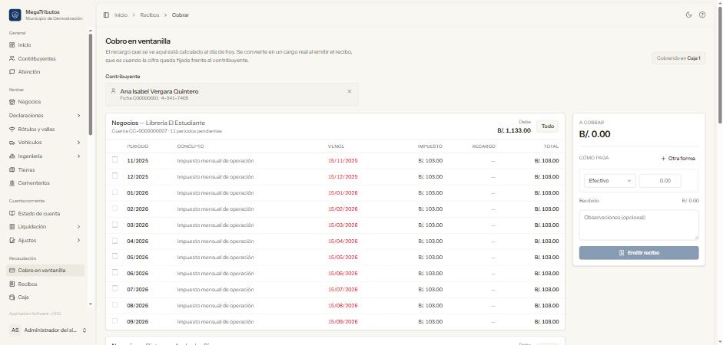The height and width of the screenshot is (345, 723).
Task: Check the 05/2026 period checkbox
Action: 114,256
